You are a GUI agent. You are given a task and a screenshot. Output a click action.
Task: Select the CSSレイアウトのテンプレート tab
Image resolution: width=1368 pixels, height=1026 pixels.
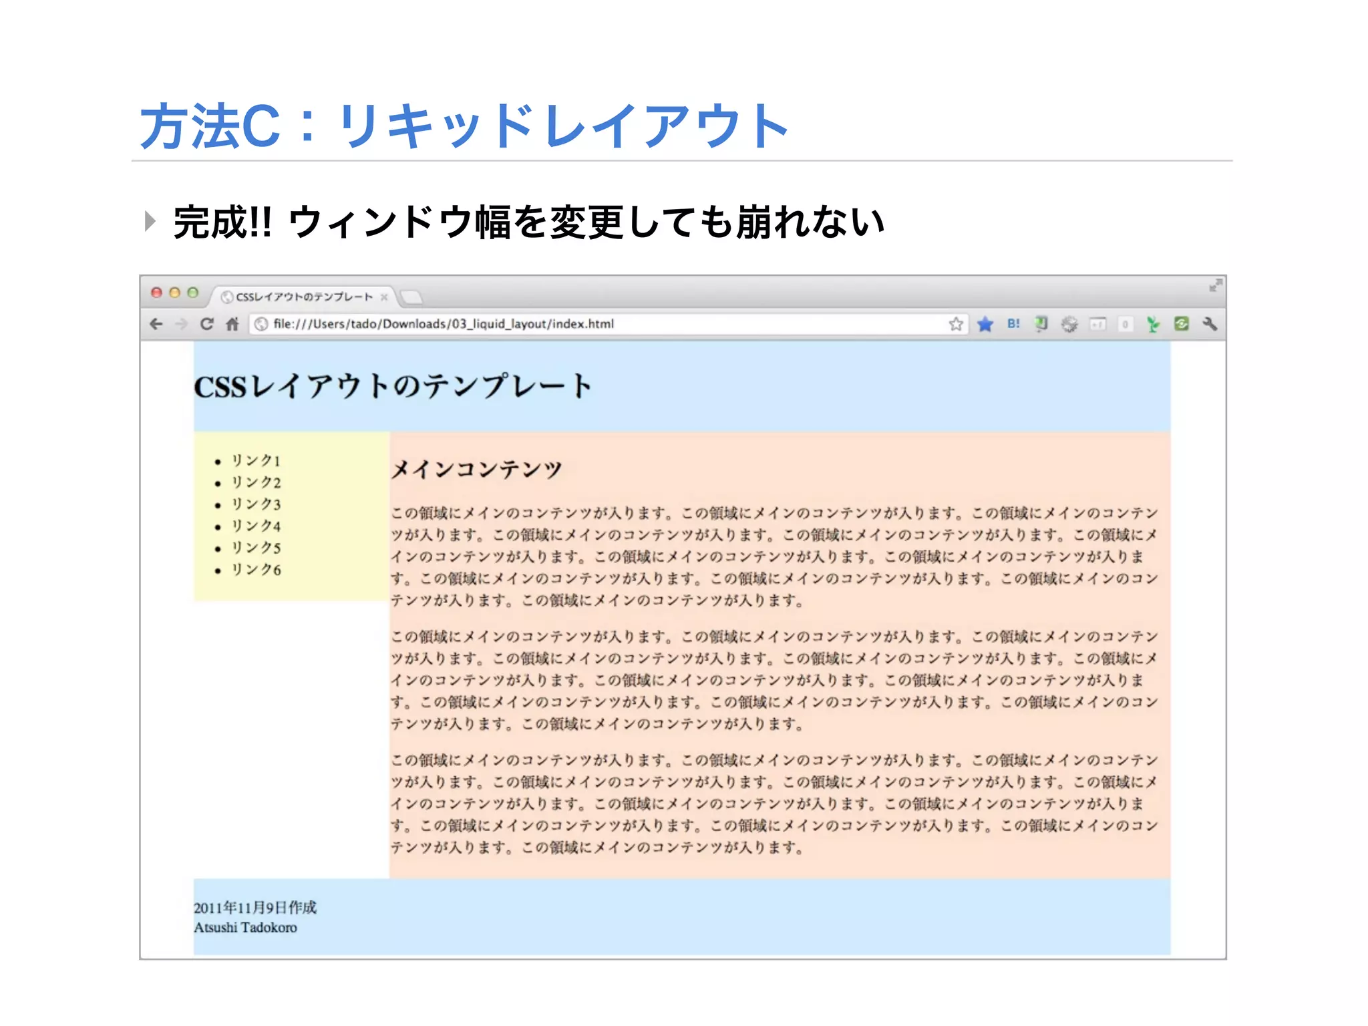tap(304, 297)
